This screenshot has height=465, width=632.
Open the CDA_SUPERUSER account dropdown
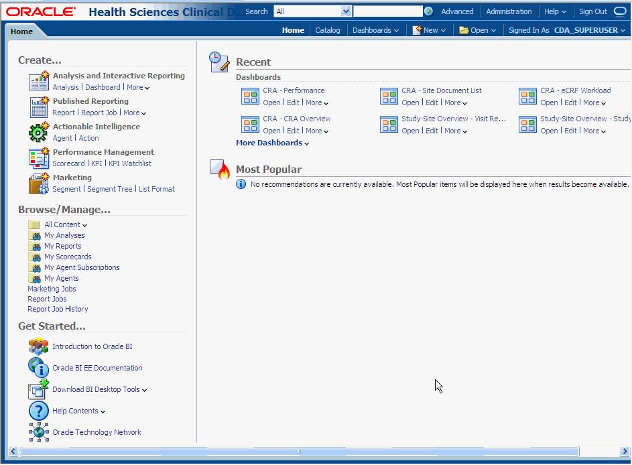coord(589,30)
